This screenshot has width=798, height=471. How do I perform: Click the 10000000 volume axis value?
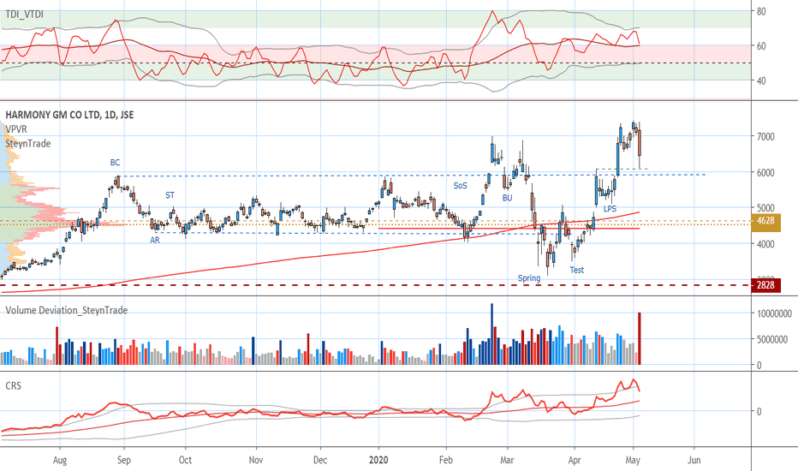[x=773, y=314]
